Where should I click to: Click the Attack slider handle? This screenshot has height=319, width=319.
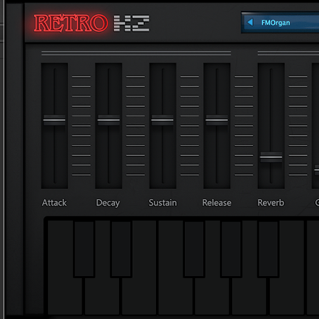[55, 120]
